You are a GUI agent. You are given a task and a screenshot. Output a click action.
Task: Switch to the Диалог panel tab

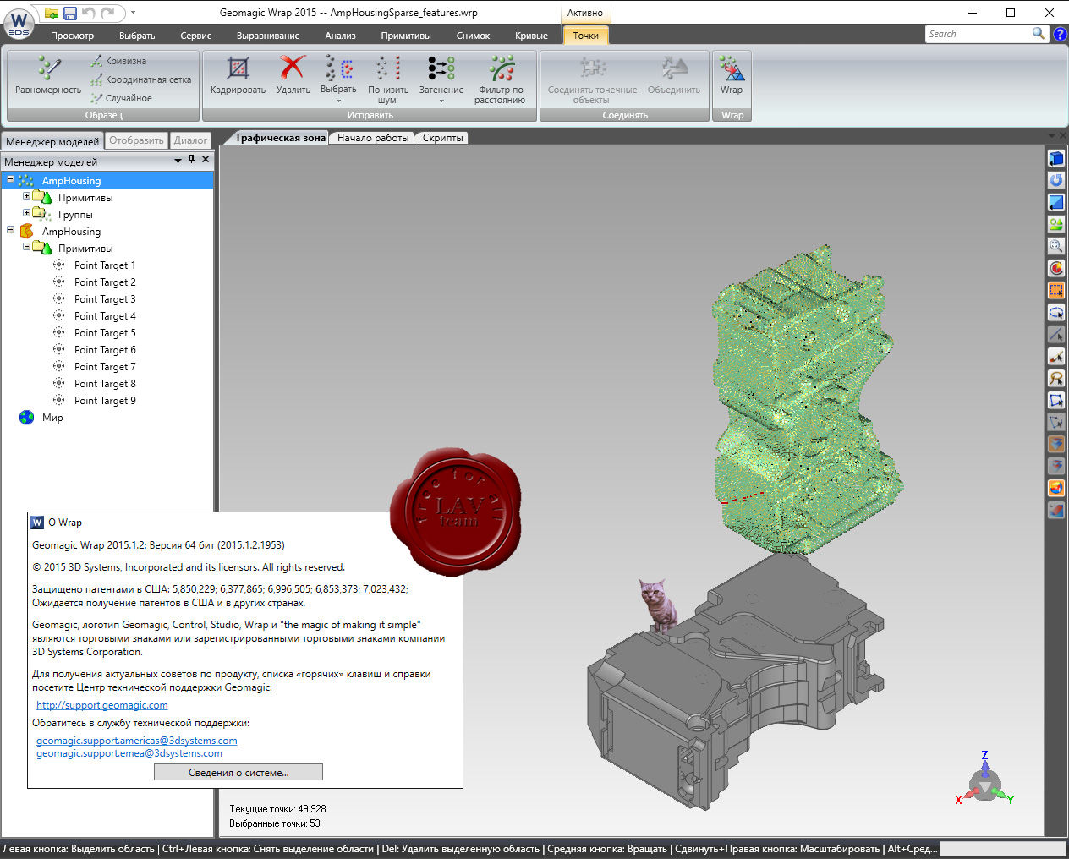point(190,140)
